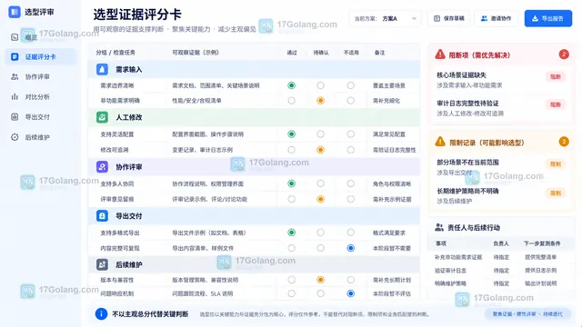Collapse the 协作评审 group header in the table

coord(254,167)
